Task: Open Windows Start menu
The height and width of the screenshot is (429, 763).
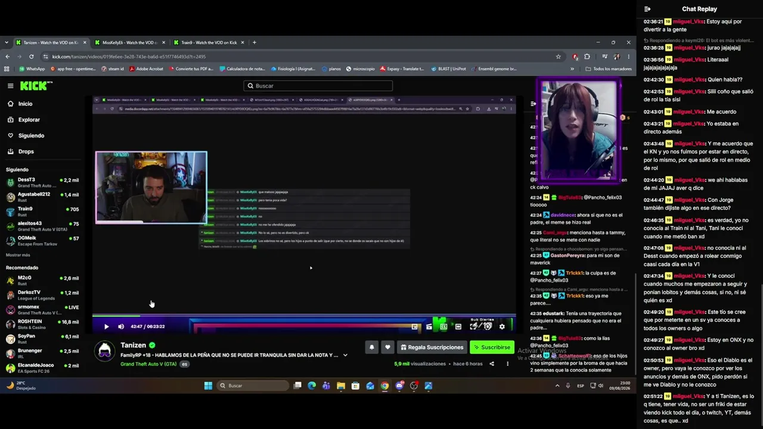Action: tap(208, 386)
